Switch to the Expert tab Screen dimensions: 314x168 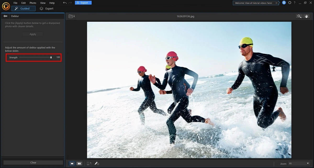click(47, 9)
